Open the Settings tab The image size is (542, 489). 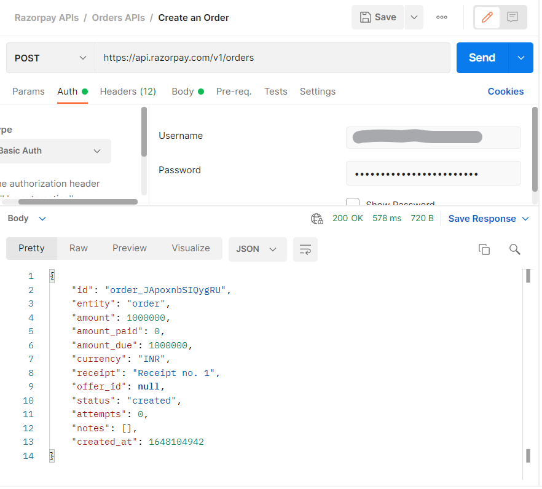click(x=318, y=92)
